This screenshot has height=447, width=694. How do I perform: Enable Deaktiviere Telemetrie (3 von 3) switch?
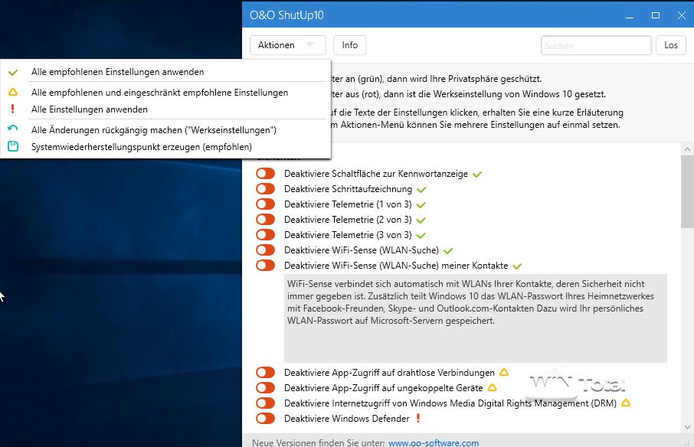266,234
